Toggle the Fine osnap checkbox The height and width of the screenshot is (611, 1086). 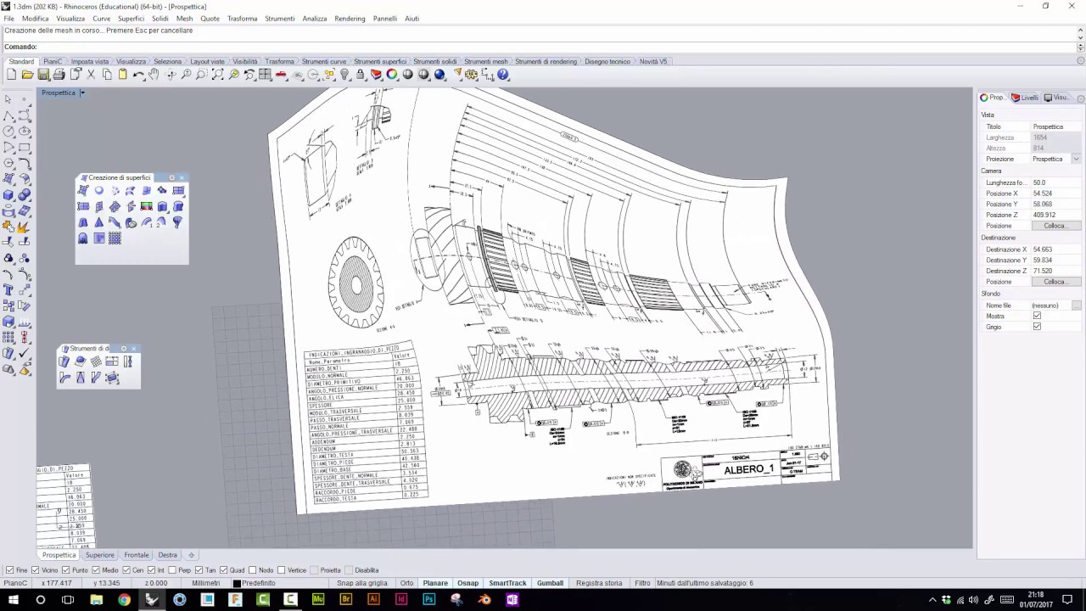tap(9, 570)
